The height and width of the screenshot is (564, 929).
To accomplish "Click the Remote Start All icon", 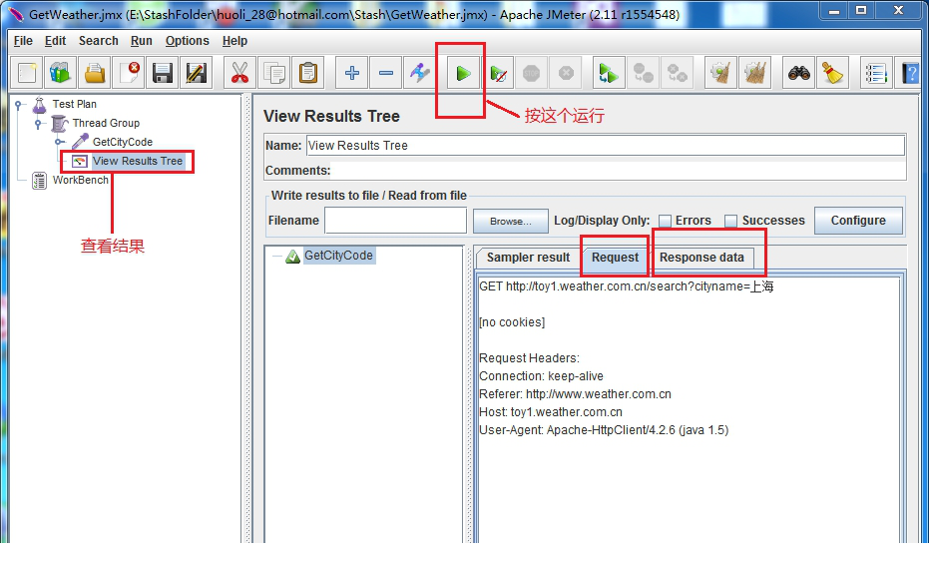I will (x=609, y=73).
